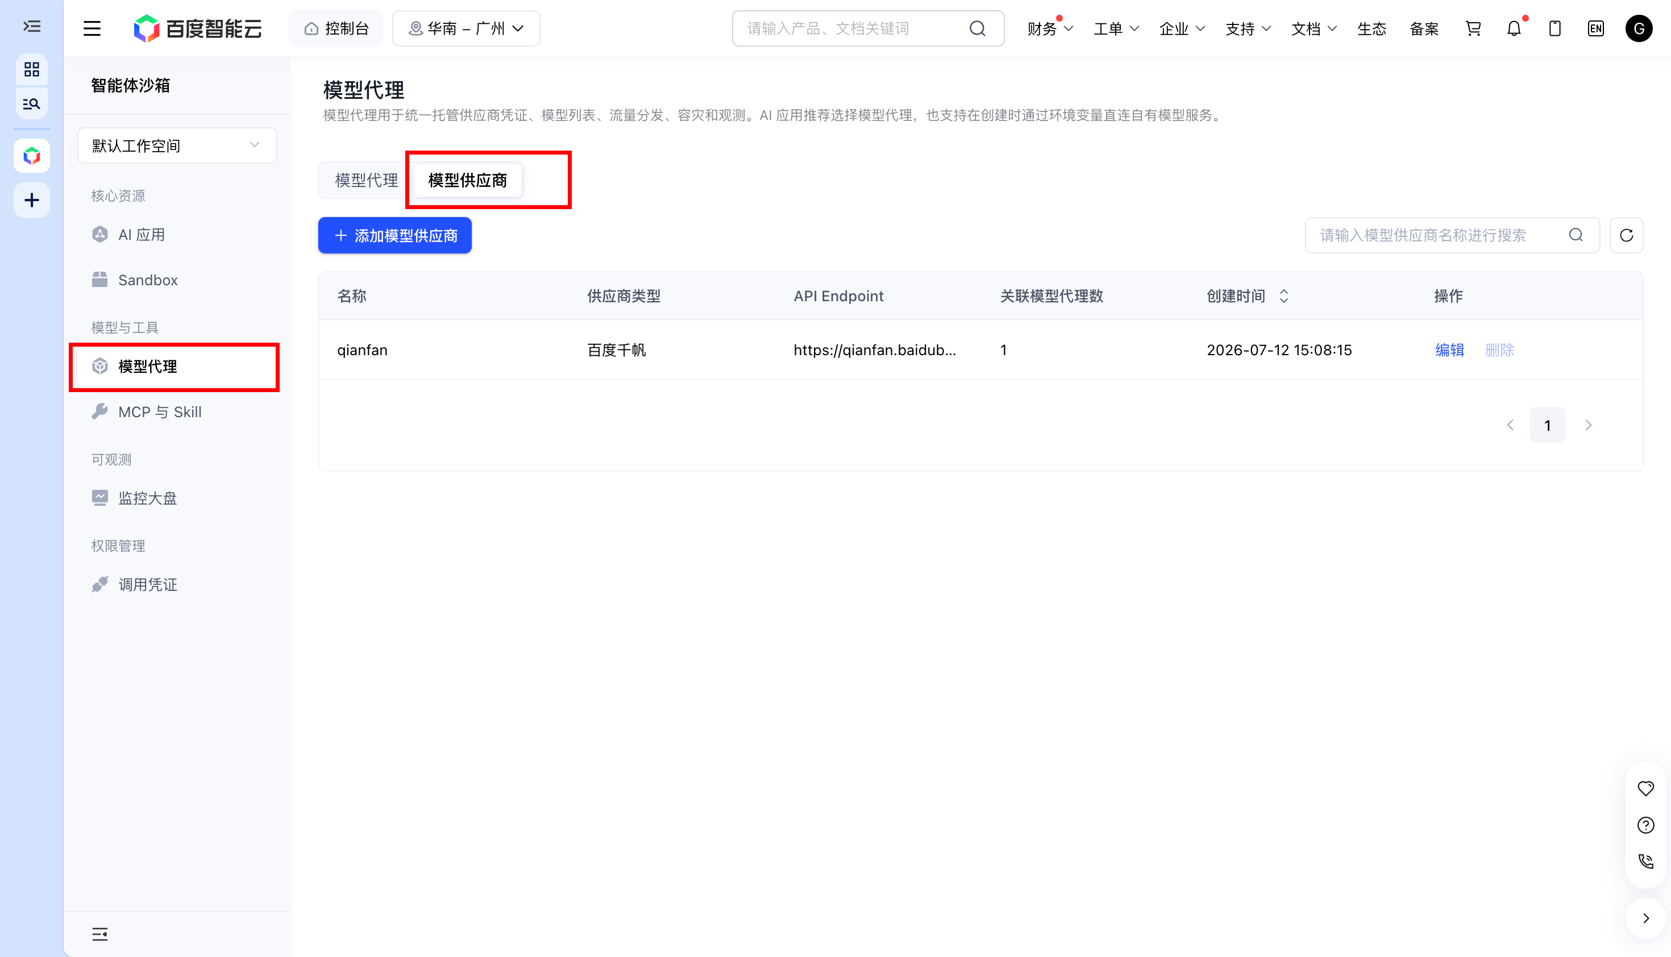Viewport: 1671px width, 957px height.
Task: Switch language with EN icon
Action: tap(1595, 28)
